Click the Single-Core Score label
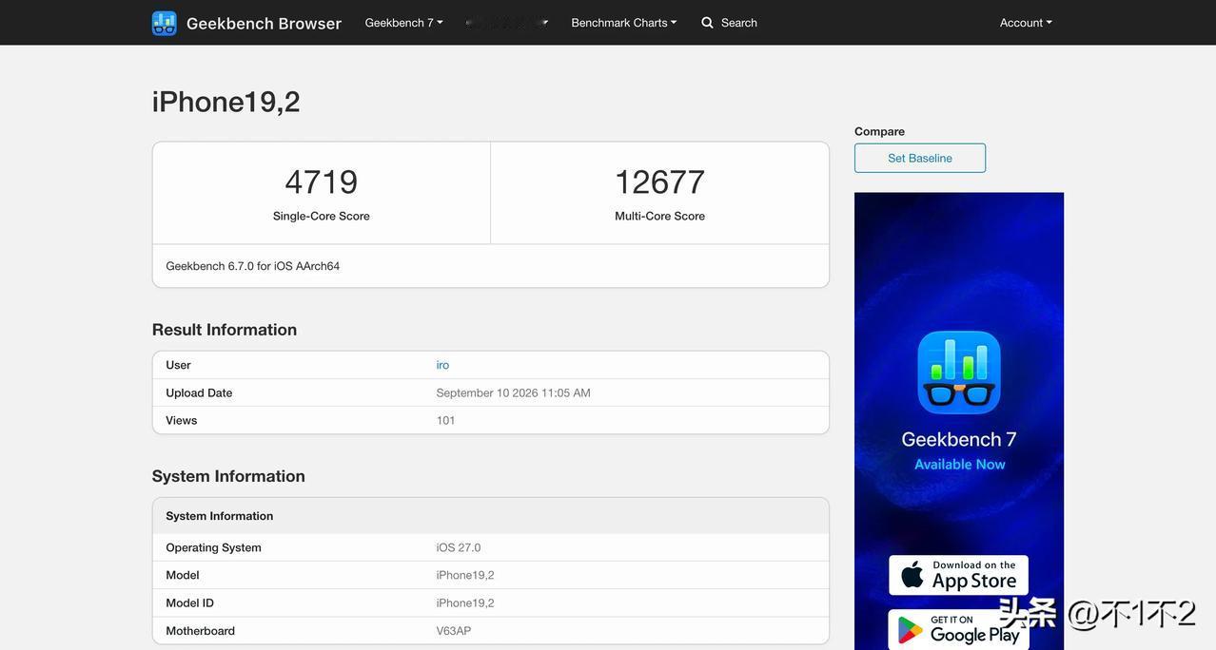Image resolution: width=1216 pixels, height=650 pixels. pos(322,216)
